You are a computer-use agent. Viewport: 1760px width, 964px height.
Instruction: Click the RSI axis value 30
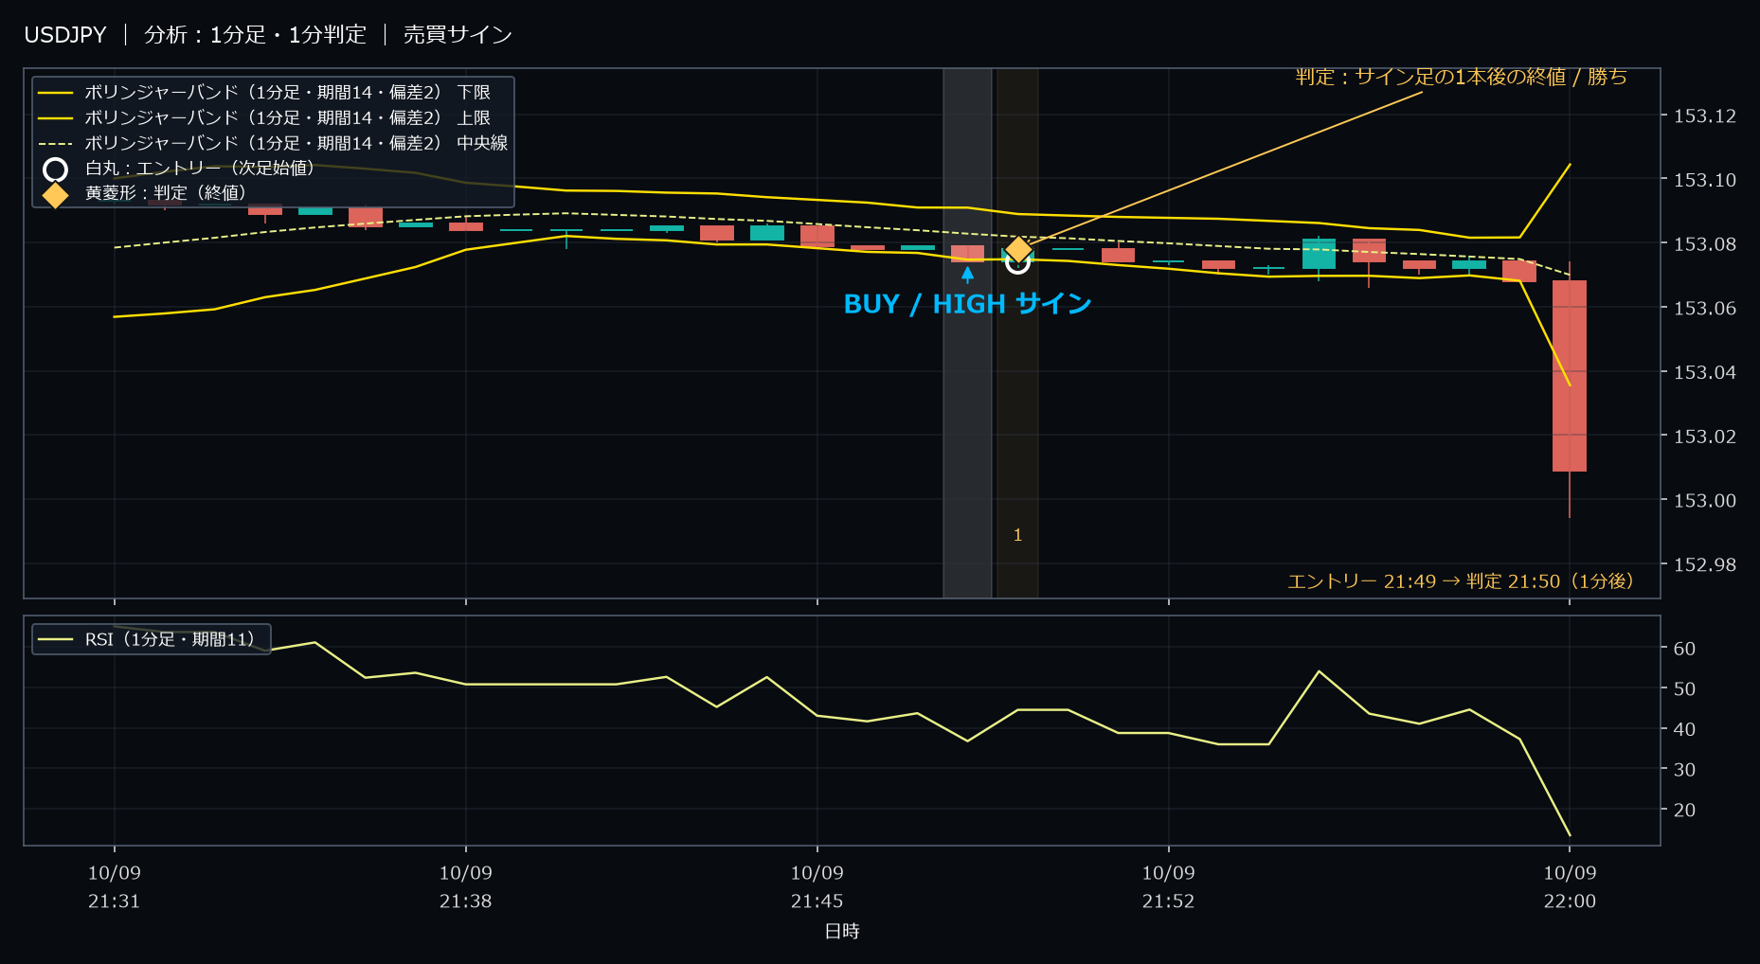(x=1684, y=770)
